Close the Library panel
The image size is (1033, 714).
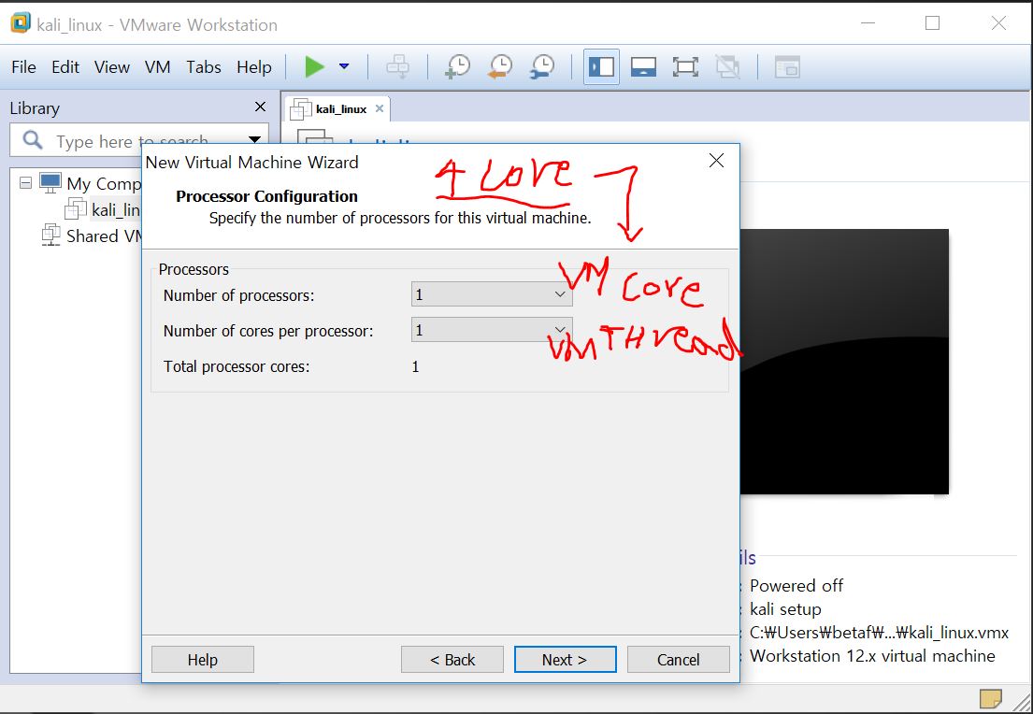(260, 107)
